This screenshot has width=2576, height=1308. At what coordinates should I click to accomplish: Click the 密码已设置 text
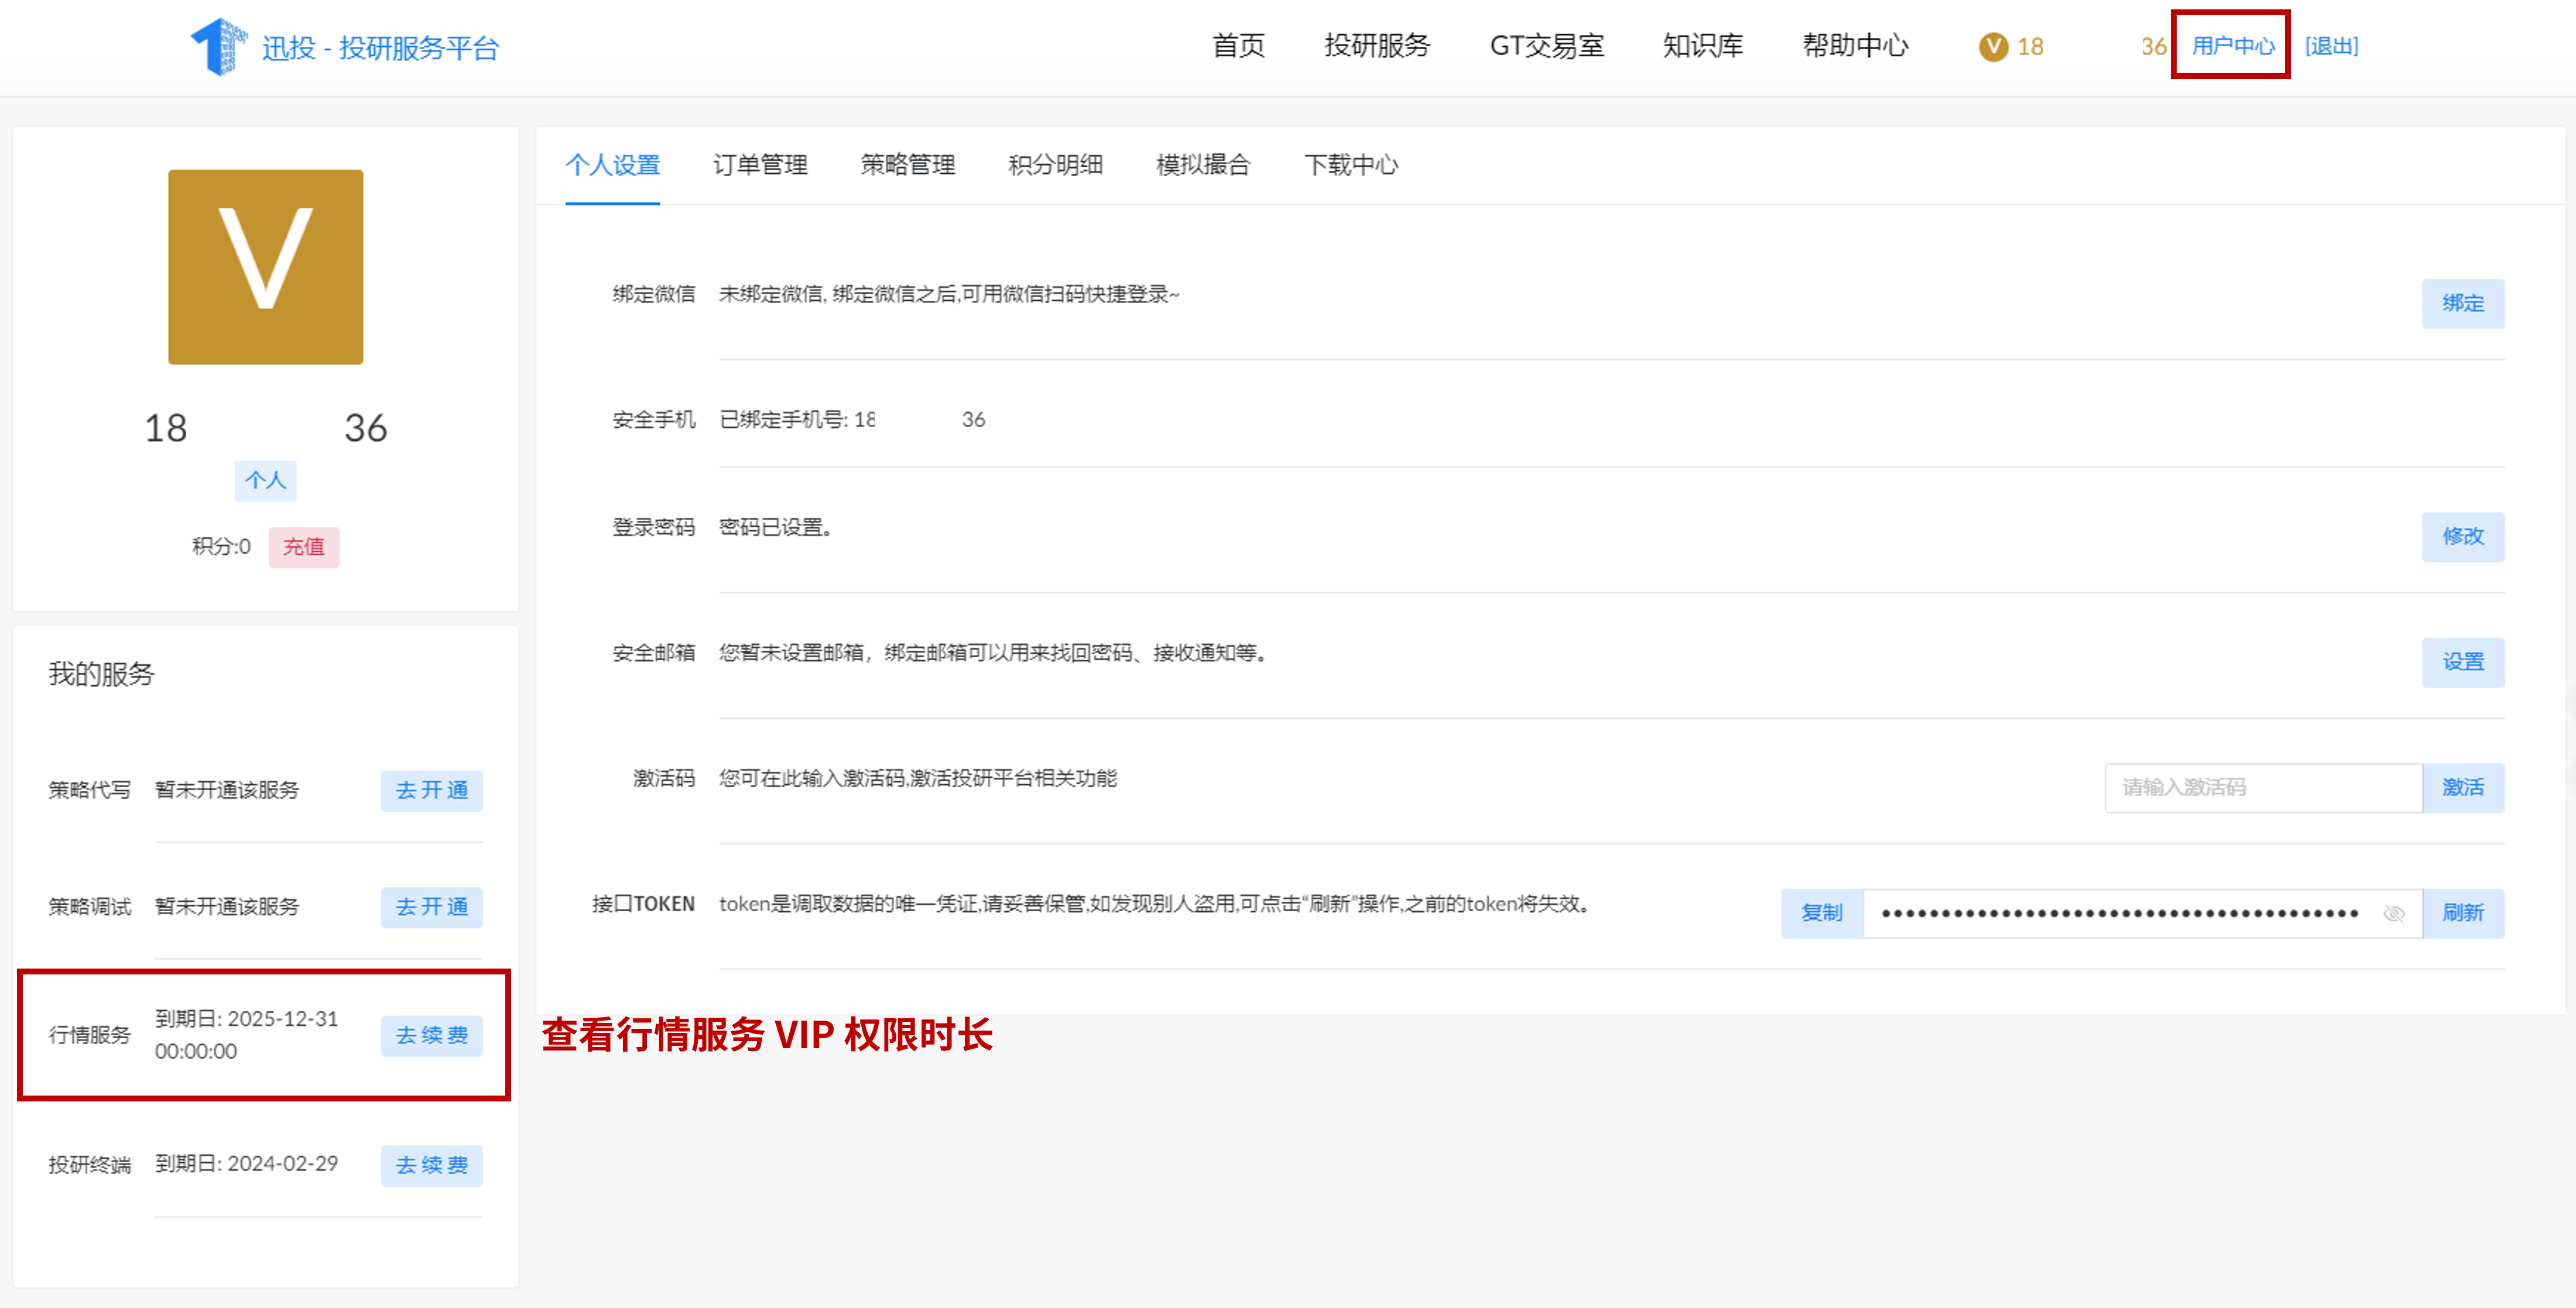pos(775,527)
